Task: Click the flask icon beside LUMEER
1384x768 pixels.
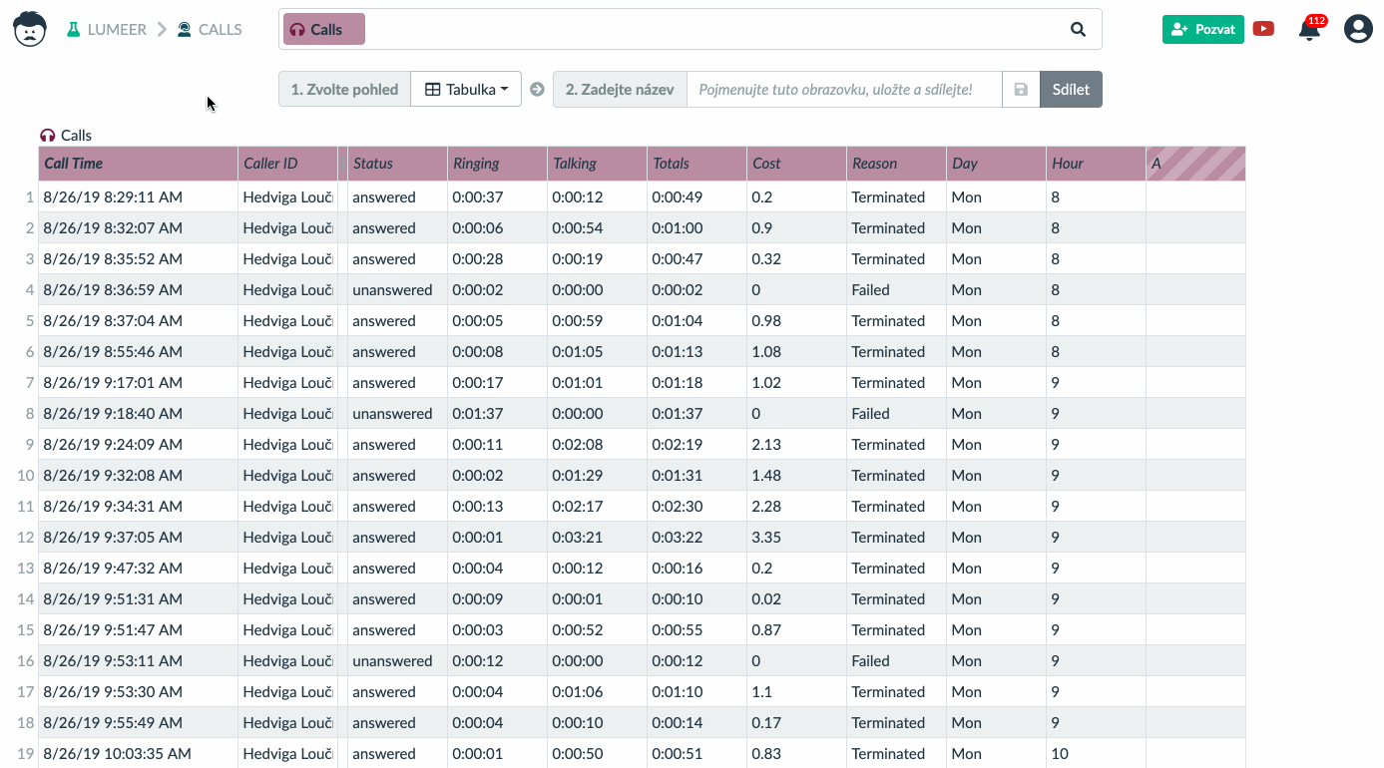Action: pos(73,30)
